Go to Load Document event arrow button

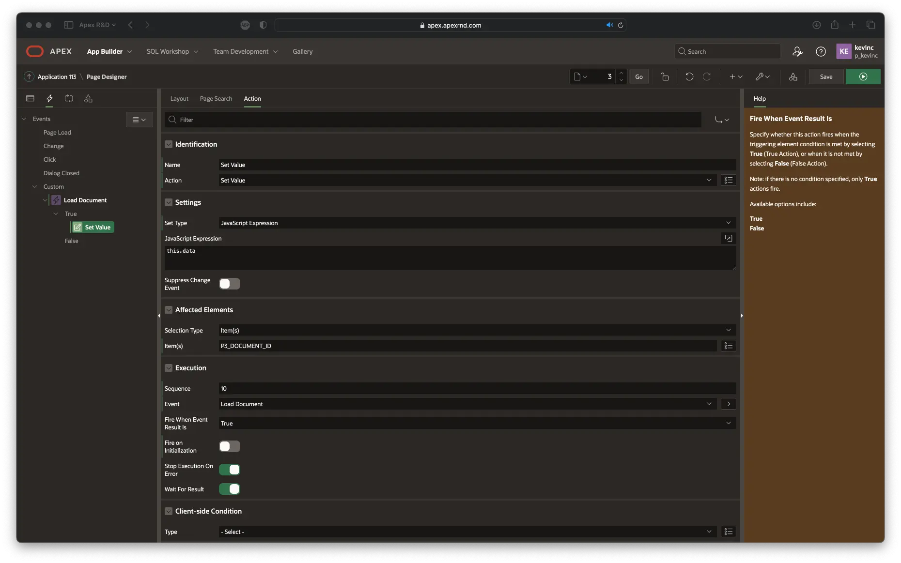pyautogui.click(x=728, y=404)
